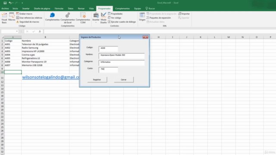Viewport: 276px width, 155px height.
Task: Click Ejecutar cuadro de diálogo
Action: [x=122, y=22]
